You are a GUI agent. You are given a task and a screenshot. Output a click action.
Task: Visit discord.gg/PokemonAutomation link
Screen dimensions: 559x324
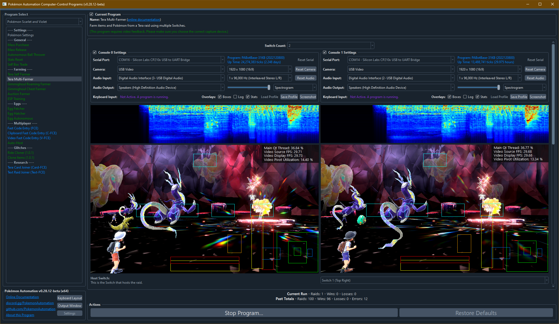(x=30, y=303)
